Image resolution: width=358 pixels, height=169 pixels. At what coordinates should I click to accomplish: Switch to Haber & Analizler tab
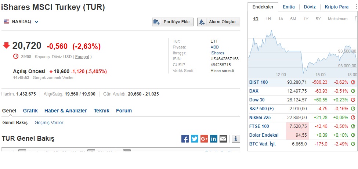tap(65, 111)
